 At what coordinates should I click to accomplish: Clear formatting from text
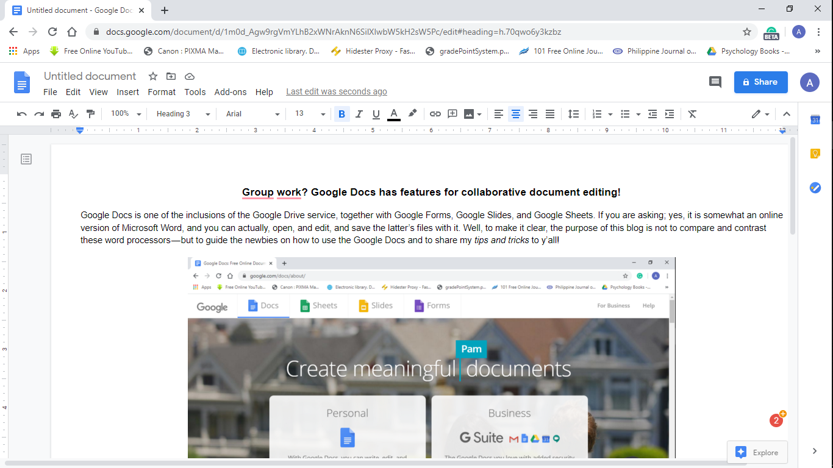pyautogui.click(x=692, y=114)
